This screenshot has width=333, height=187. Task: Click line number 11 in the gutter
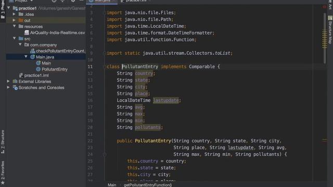coord(90,66)
